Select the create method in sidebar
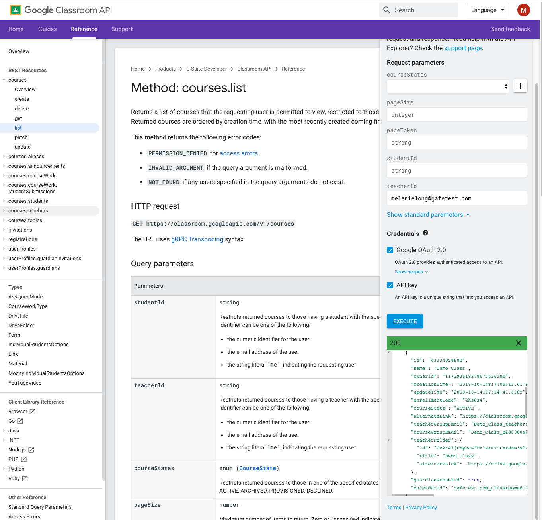 coord(22,99)
